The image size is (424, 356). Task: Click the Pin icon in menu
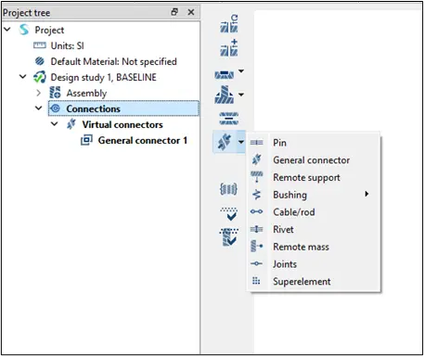[256, 143]
